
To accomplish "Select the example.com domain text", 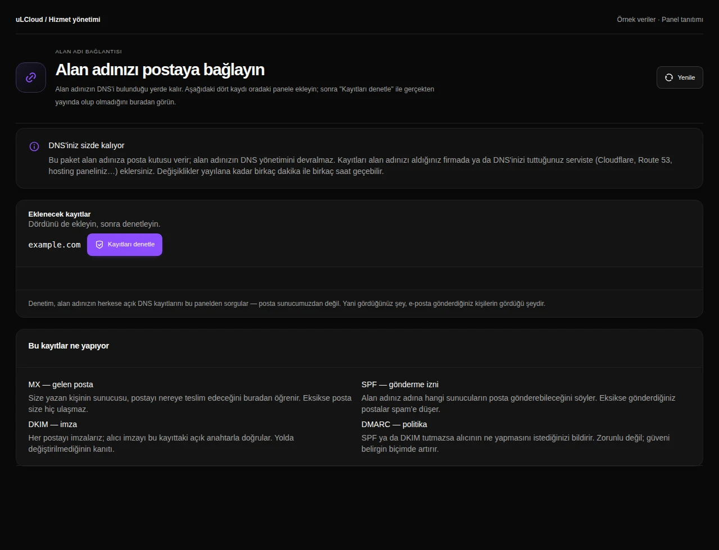I will [x=54, y=245].
